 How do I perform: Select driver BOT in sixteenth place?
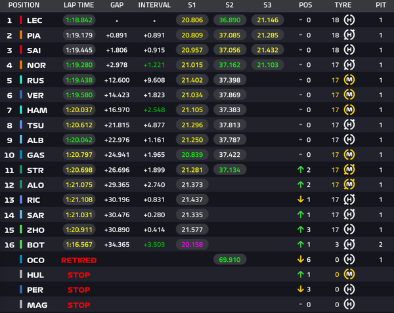pos(35,245)
